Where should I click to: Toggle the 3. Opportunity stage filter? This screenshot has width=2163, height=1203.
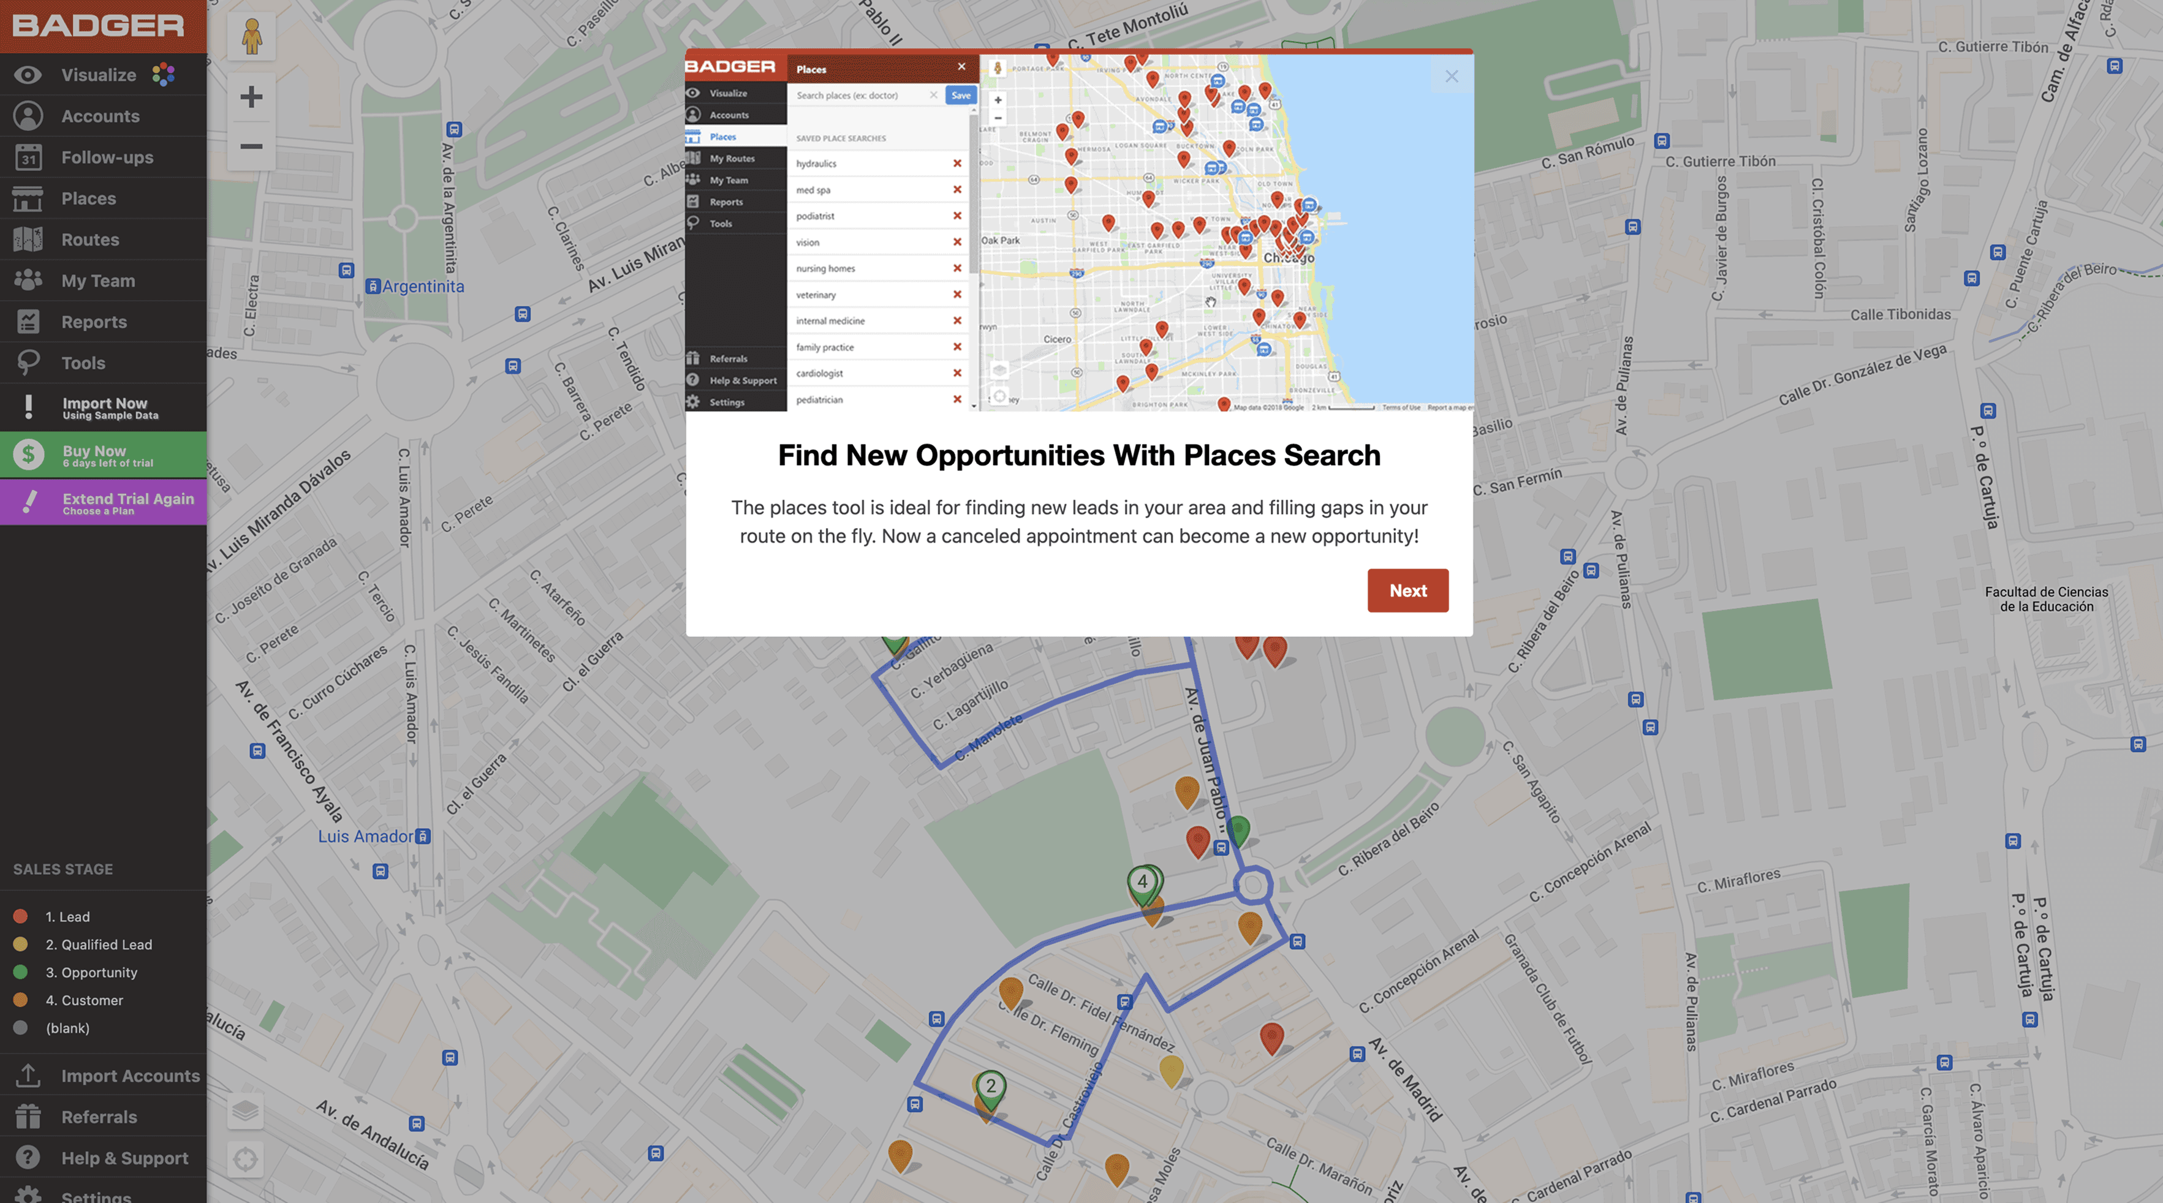[x=91, y=972]
